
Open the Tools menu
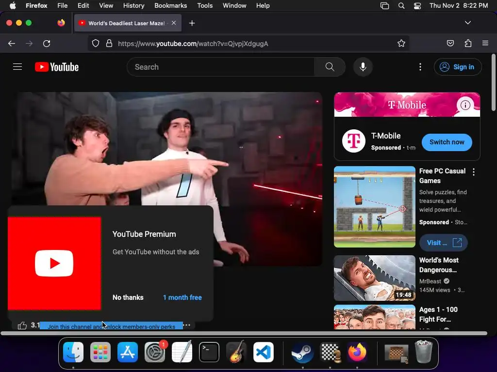pyautogui.click(x=205, y=5)
